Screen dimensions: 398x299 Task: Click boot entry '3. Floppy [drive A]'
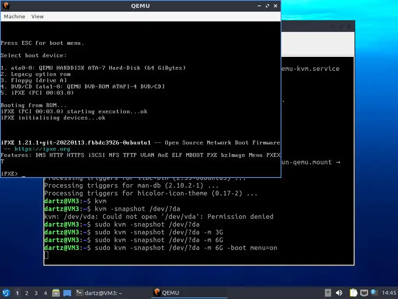[x=34, y=80]
